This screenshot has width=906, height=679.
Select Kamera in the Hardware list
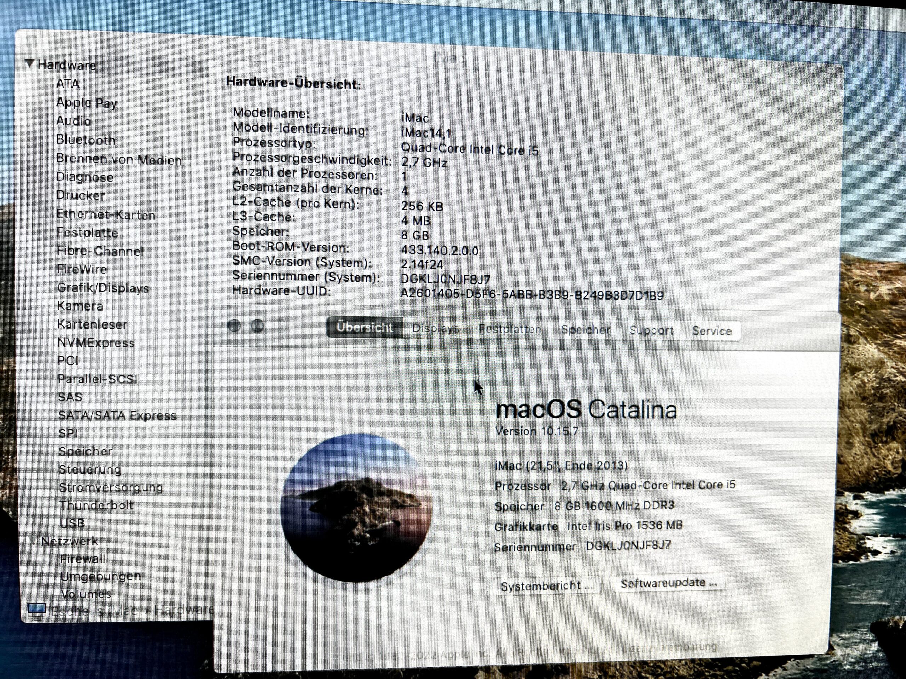[x=81, y=306]
